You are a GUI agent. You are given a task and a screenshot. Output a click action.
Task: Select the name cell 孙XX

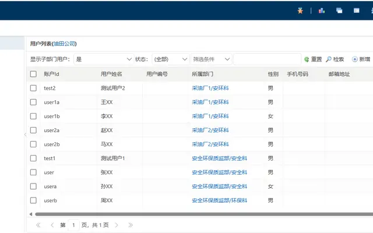pyautogui.click(x=107, y=186)
